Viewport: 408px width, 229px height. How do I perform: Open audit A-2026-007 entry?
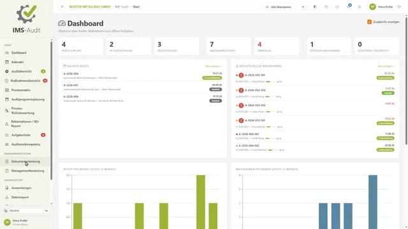click(x=143, y=87)
